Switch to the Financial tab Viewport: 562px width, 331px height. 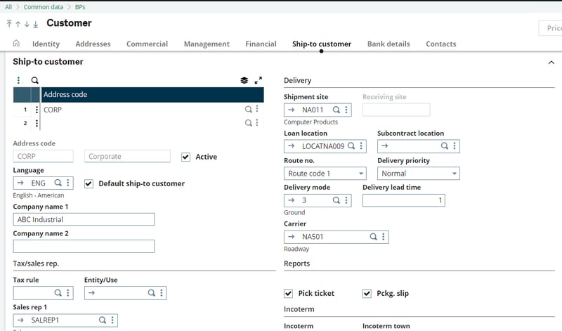tap(261, 44)
